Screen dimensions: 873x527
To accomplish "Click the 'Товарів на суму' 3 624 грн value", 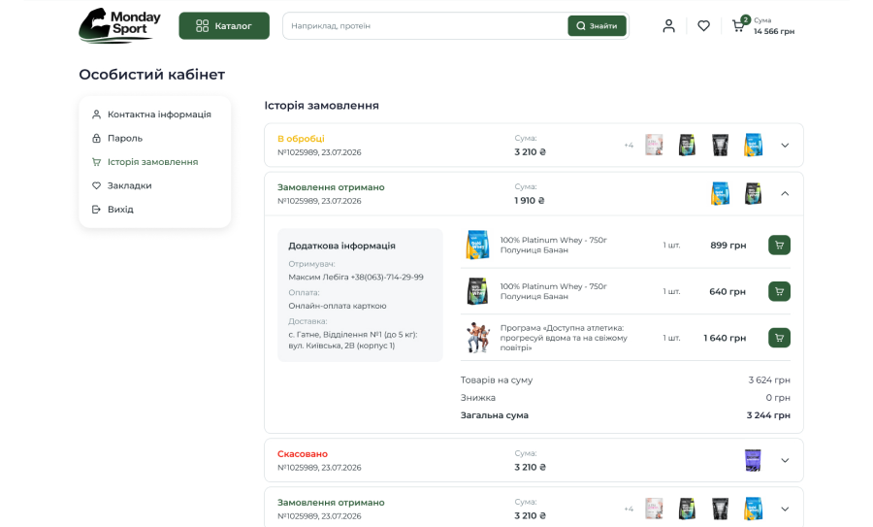I will pos(769,379).
